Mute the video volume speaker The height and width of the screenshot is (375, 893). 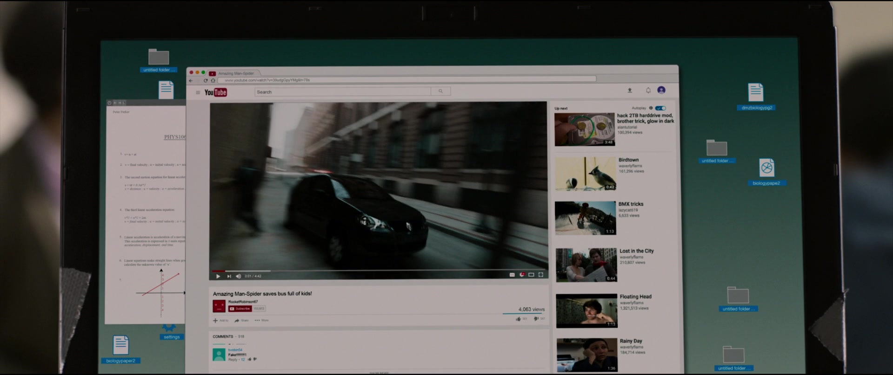pos(239,276)
